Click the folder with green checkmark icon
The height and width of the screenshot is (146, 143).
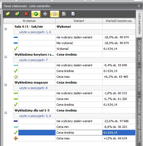[17, 14]
